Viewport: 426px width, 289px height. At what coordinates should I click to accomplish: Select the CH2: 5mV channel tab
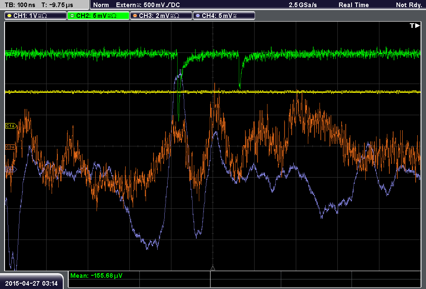point(98,16)
